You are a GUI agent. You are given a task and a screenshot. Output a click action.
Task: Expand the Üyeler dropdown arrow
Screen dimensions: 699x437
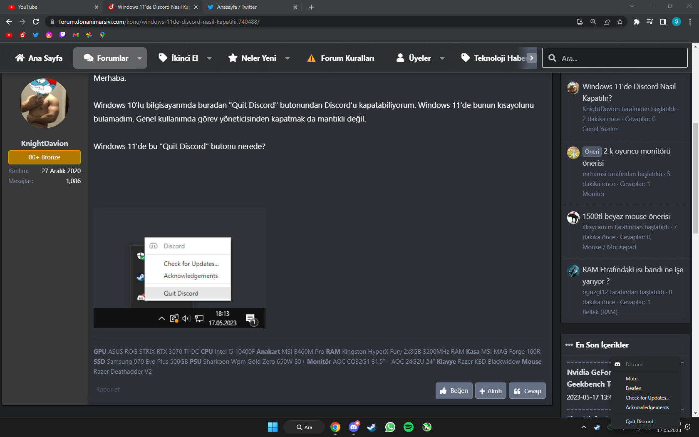[442, 58]
